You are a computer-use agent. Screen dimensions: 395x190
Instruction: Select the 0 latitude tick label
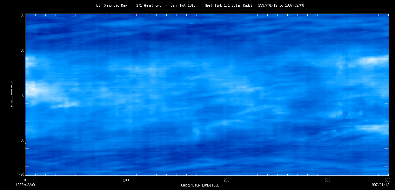tap(23, 95)
